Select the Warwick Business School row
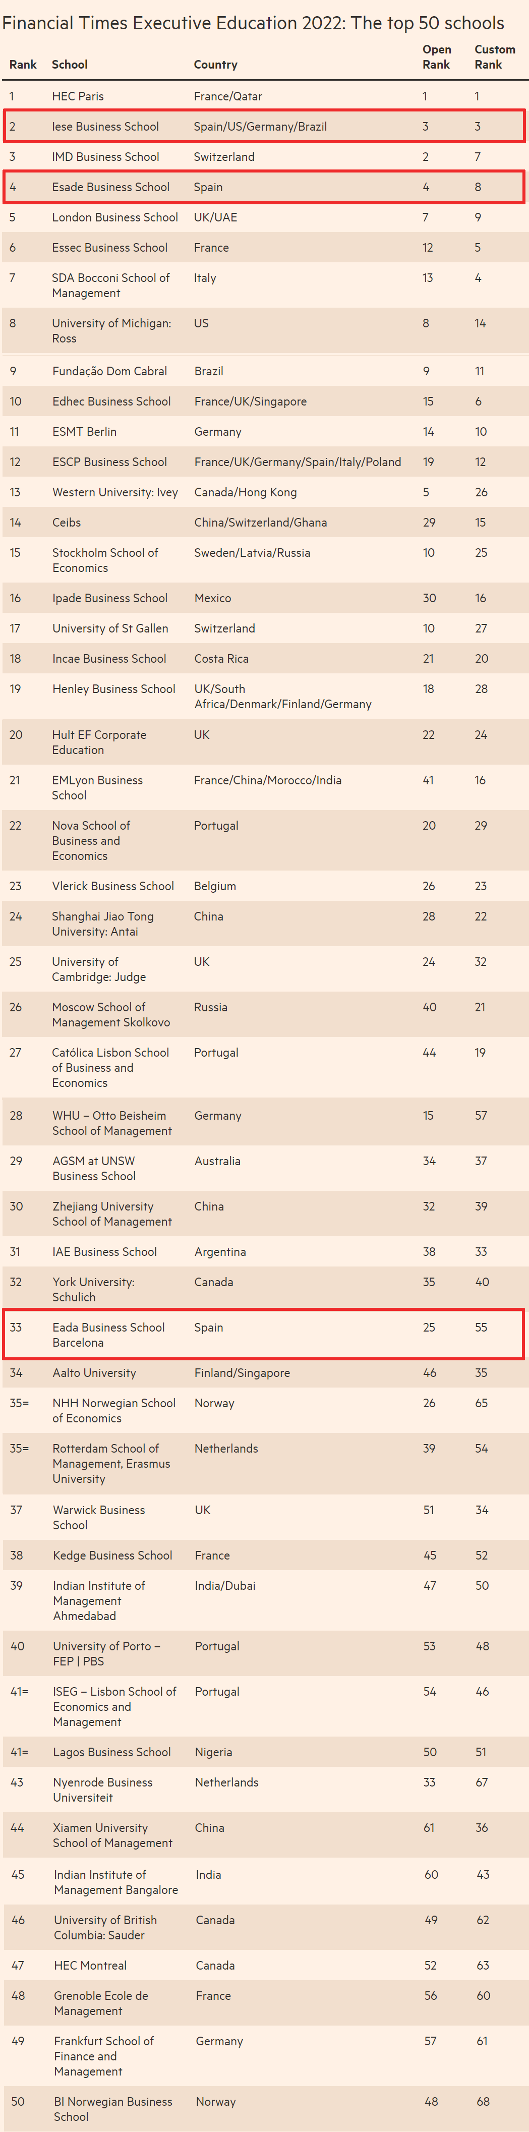The image size is (529, 2132). click(x=265, y=1517)
